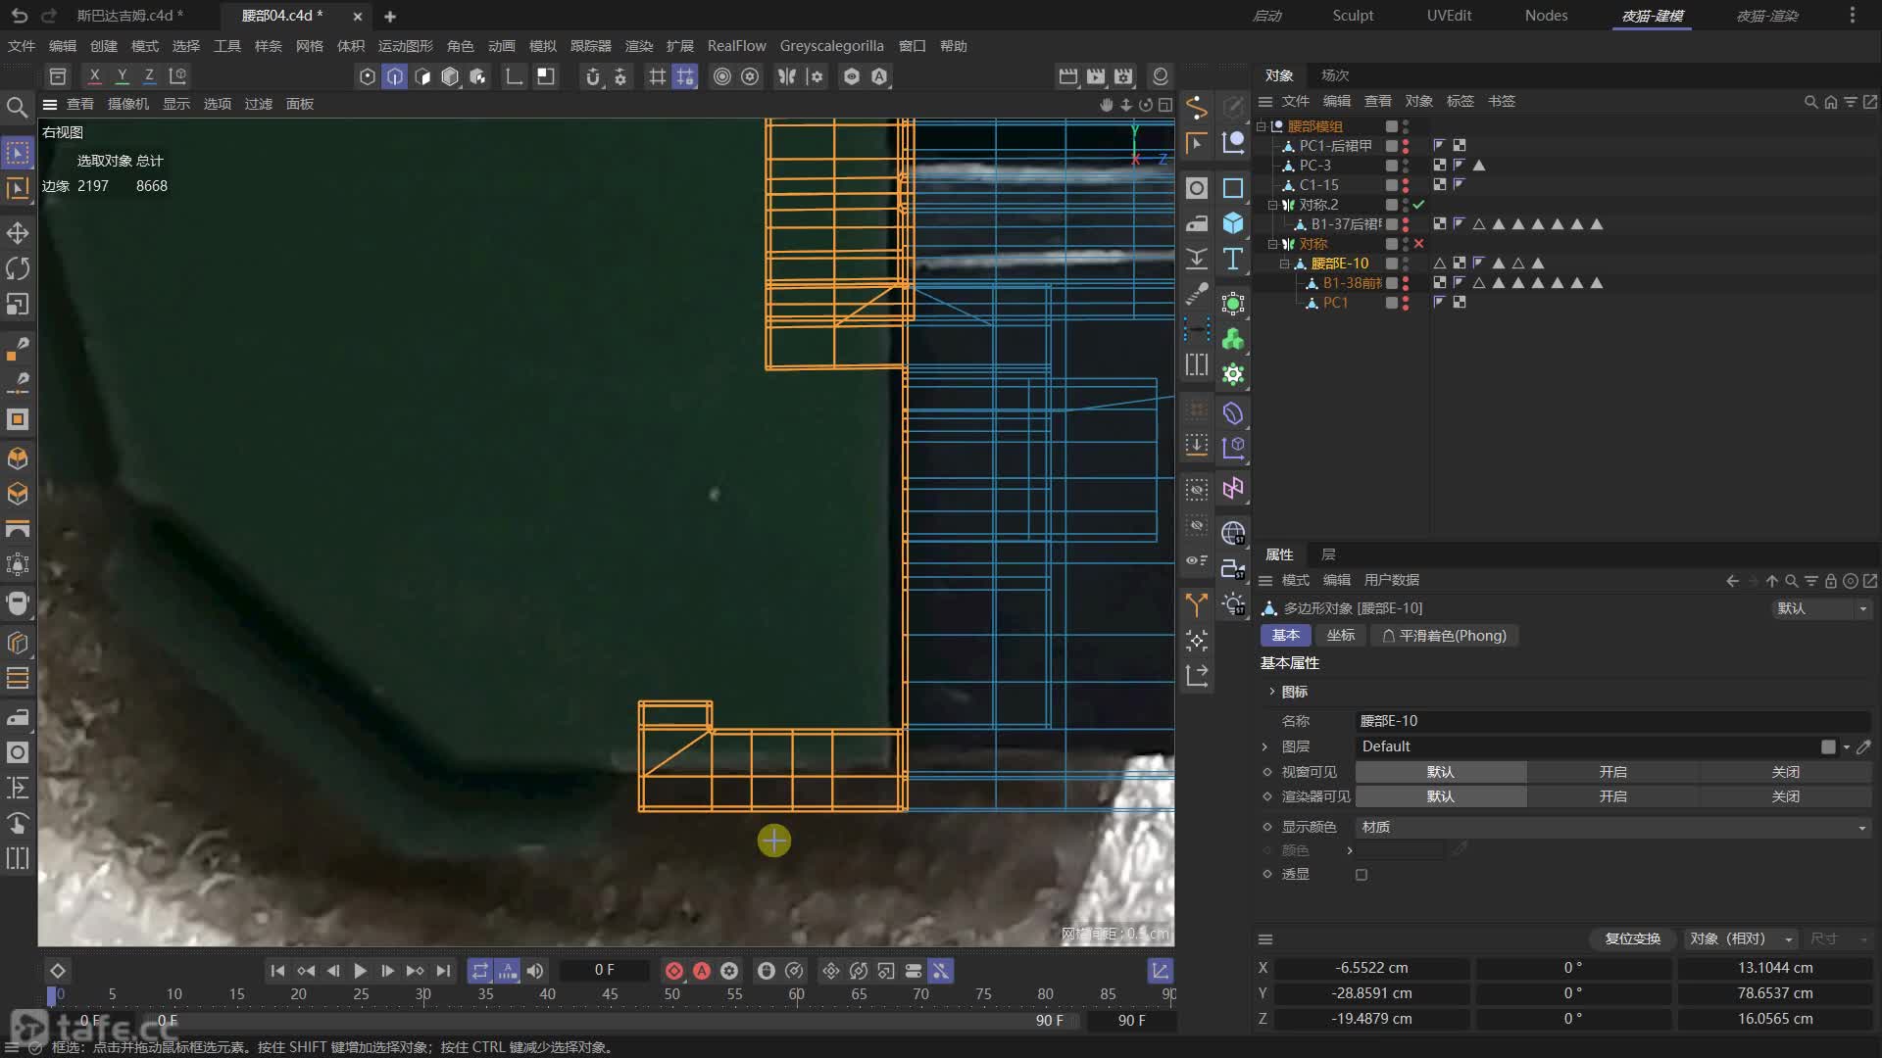Viewport: 1882px width, 1058px height.
Task: Click the symmetry butterfly icon in toolbar
Action: pos(786,76)
